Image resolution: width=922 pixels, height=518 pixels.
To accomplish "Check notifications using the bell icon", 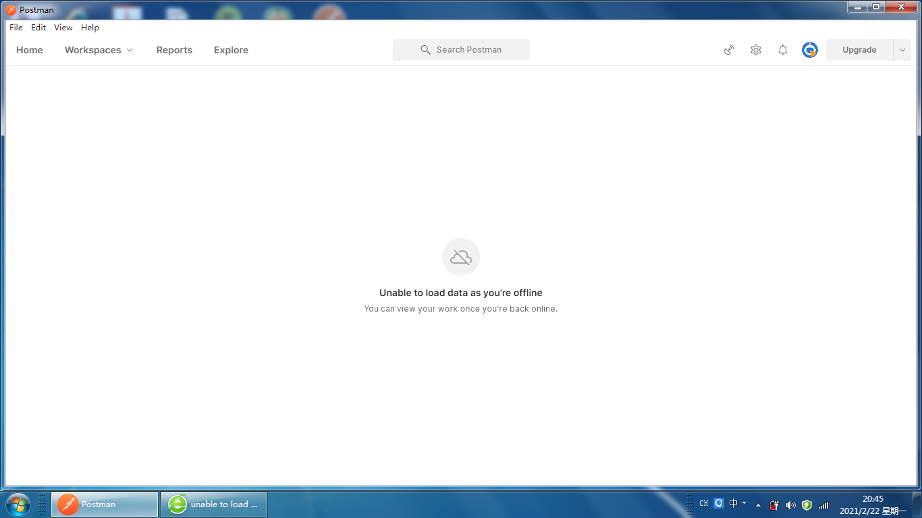I will [x=782, y=49].
